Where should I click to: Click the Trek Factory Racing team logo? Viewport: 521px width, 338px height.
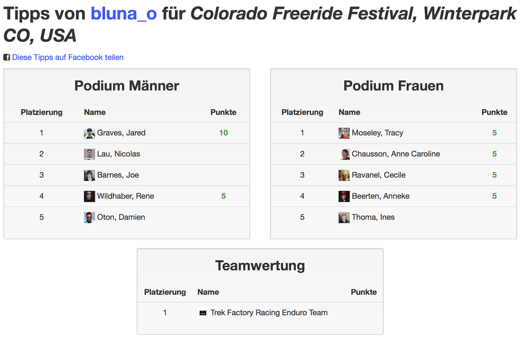pyautogui.click(x=203, y=313)
